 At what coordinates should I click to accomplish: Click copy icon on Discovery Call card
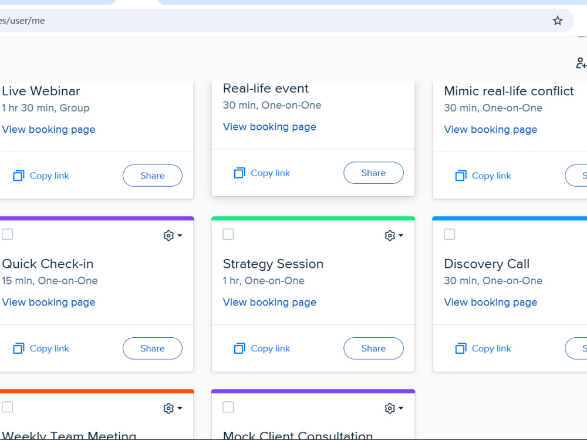click(x=461, y=348)
